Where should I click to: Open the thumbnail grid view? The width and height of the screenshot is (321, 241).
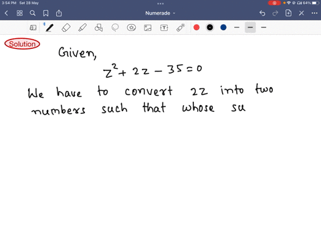19,13
